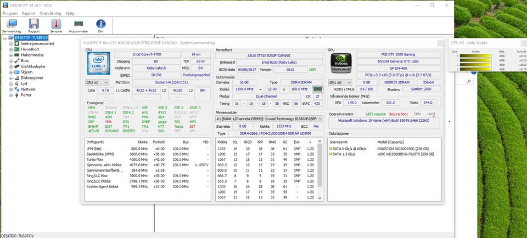Click the memory timing table scrollbar up arrow
This screenshot has width=527, height=238.
click(319, 142)
